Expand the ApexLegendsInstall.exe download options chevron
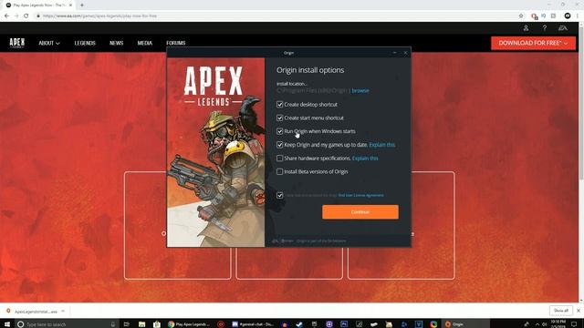The image size is (584, 328). point(63,311)
